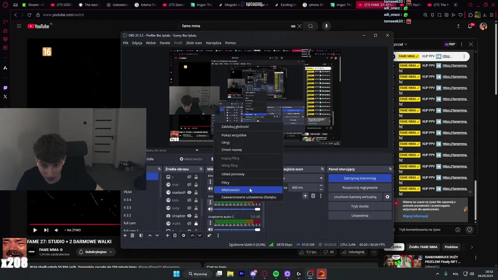
Task: Show the 'mafik' source
Action: [x=189, y=224]
